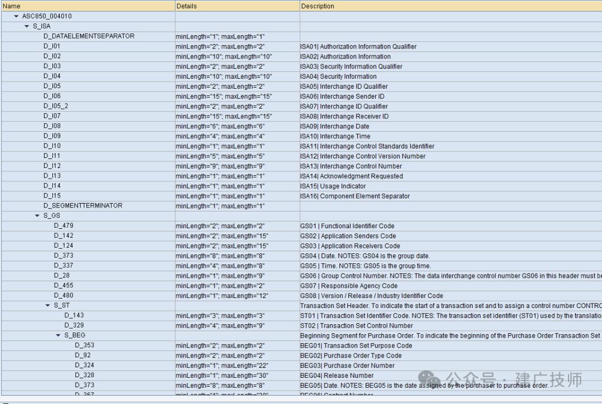Click 'BEG03| Purchase Order Number' description
Viewport: 602px width, 404px height.
pos(347,366)
